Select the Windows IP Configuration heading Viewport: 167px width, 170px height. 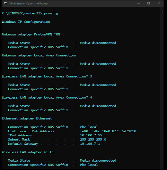coord(26,22)
